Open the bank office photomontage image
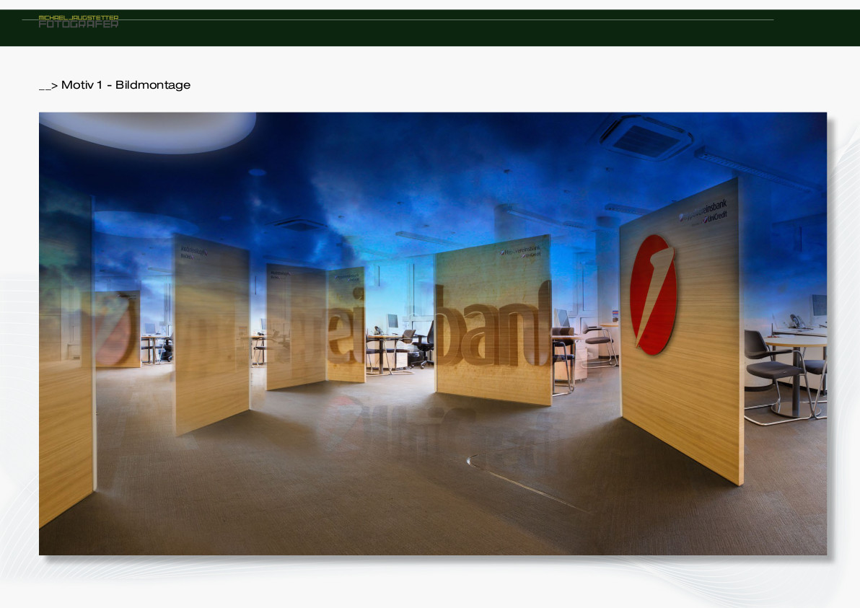860x608 pixels. pos(433,333)
